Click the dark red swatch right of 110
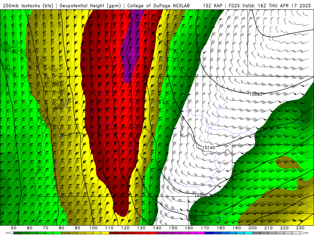 tap(113, 233)
